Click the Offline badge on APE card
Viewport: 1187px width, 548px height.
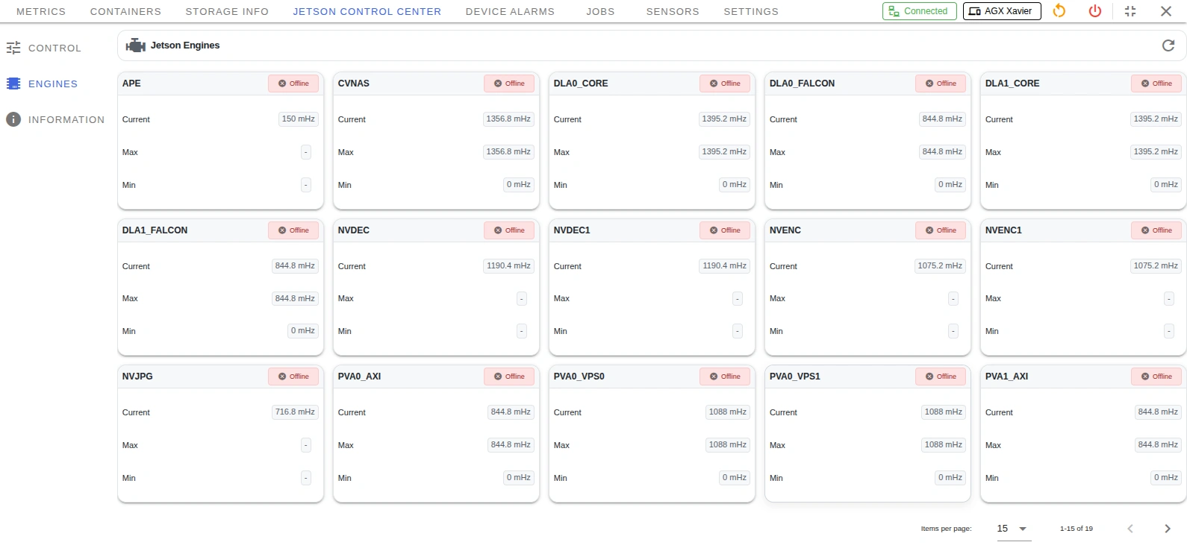click(293, 84)
